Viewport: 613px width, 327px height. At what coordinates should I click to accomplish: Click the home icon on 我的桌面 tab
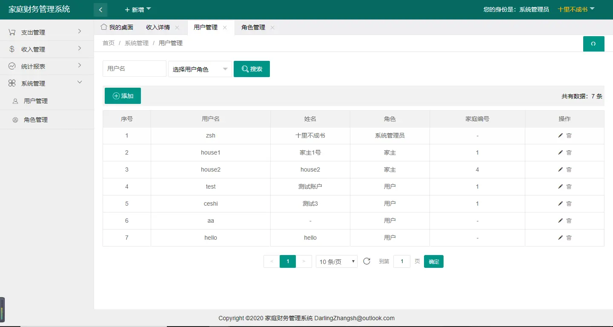pos(103,26)
